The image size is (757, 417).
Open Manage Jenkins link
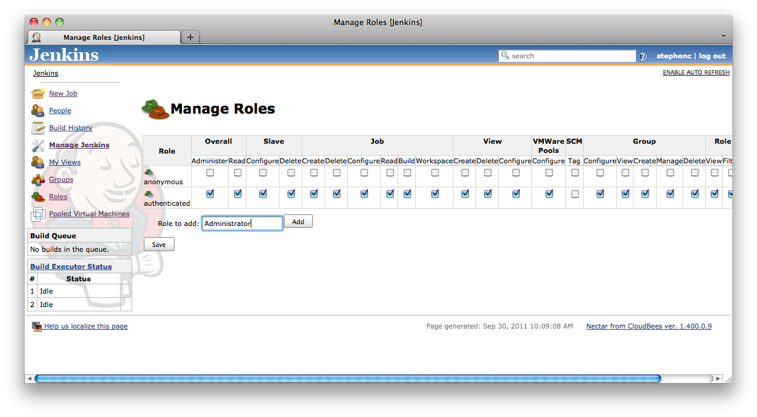click(x=79, y=145)
